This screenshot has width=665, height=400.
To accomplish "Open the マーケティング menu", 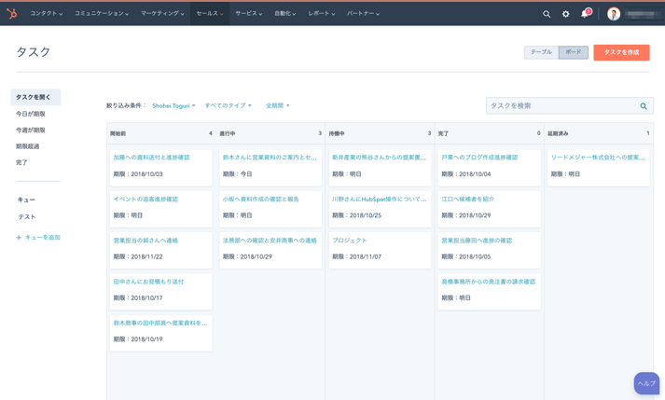I will pyautogui.click(x=162, y=14).
